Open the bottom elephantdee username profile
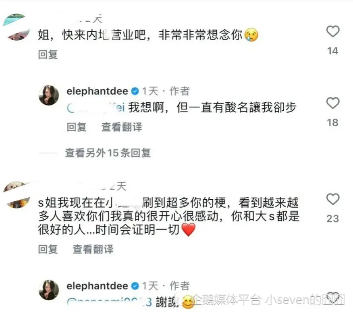The height and width of the screenshot is (312, 353). [x=97, y=286]
